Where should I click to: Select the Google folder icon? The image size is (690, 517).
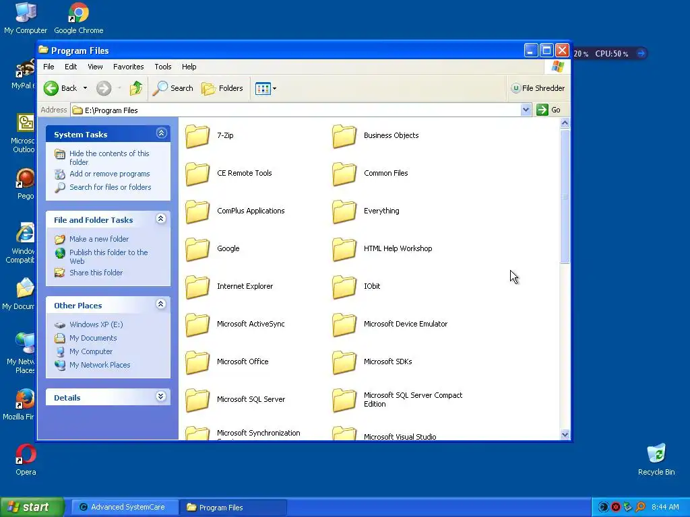coord(197,249)
